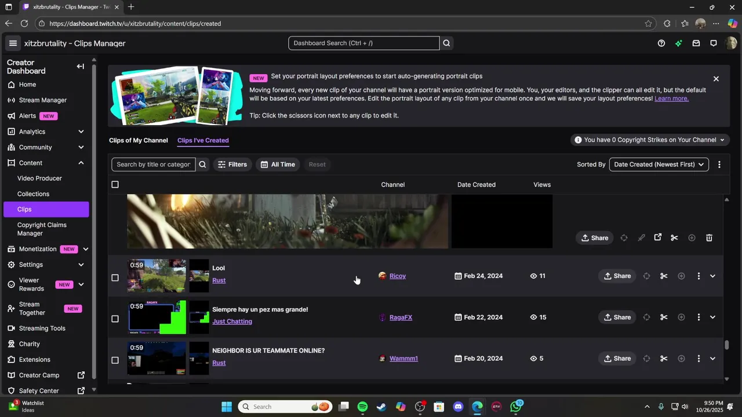Open Discord from the taskbar
Viewport: 742px width, 417px height.
tap(458, 407)
